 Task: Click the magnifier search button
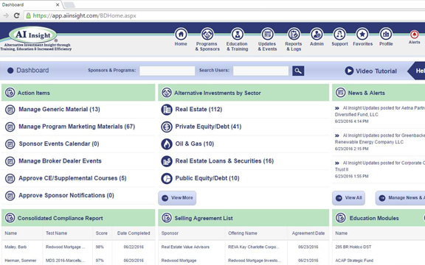coord(298,71)
